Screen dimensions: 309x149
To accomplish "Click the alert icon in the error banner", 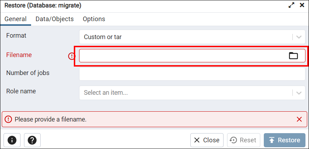I will tap(8, 119).
